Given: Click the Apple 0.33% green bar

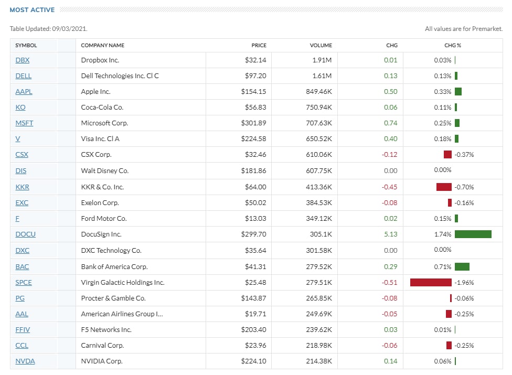Looking at the screenshot, I should click(458, 91).
